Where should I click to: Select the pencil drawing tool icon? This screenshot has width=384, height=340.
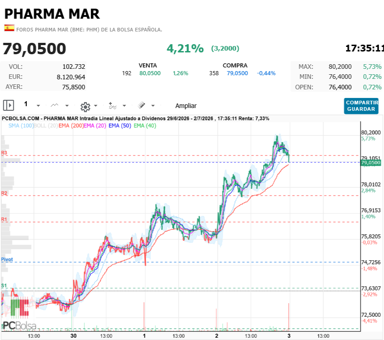tap(141, 105)
